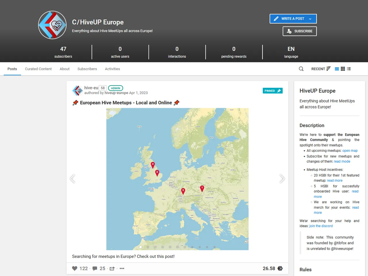This screenshot has width=368, height=276.
Task: Go to the previous carousel image
Action: point(72,179)
